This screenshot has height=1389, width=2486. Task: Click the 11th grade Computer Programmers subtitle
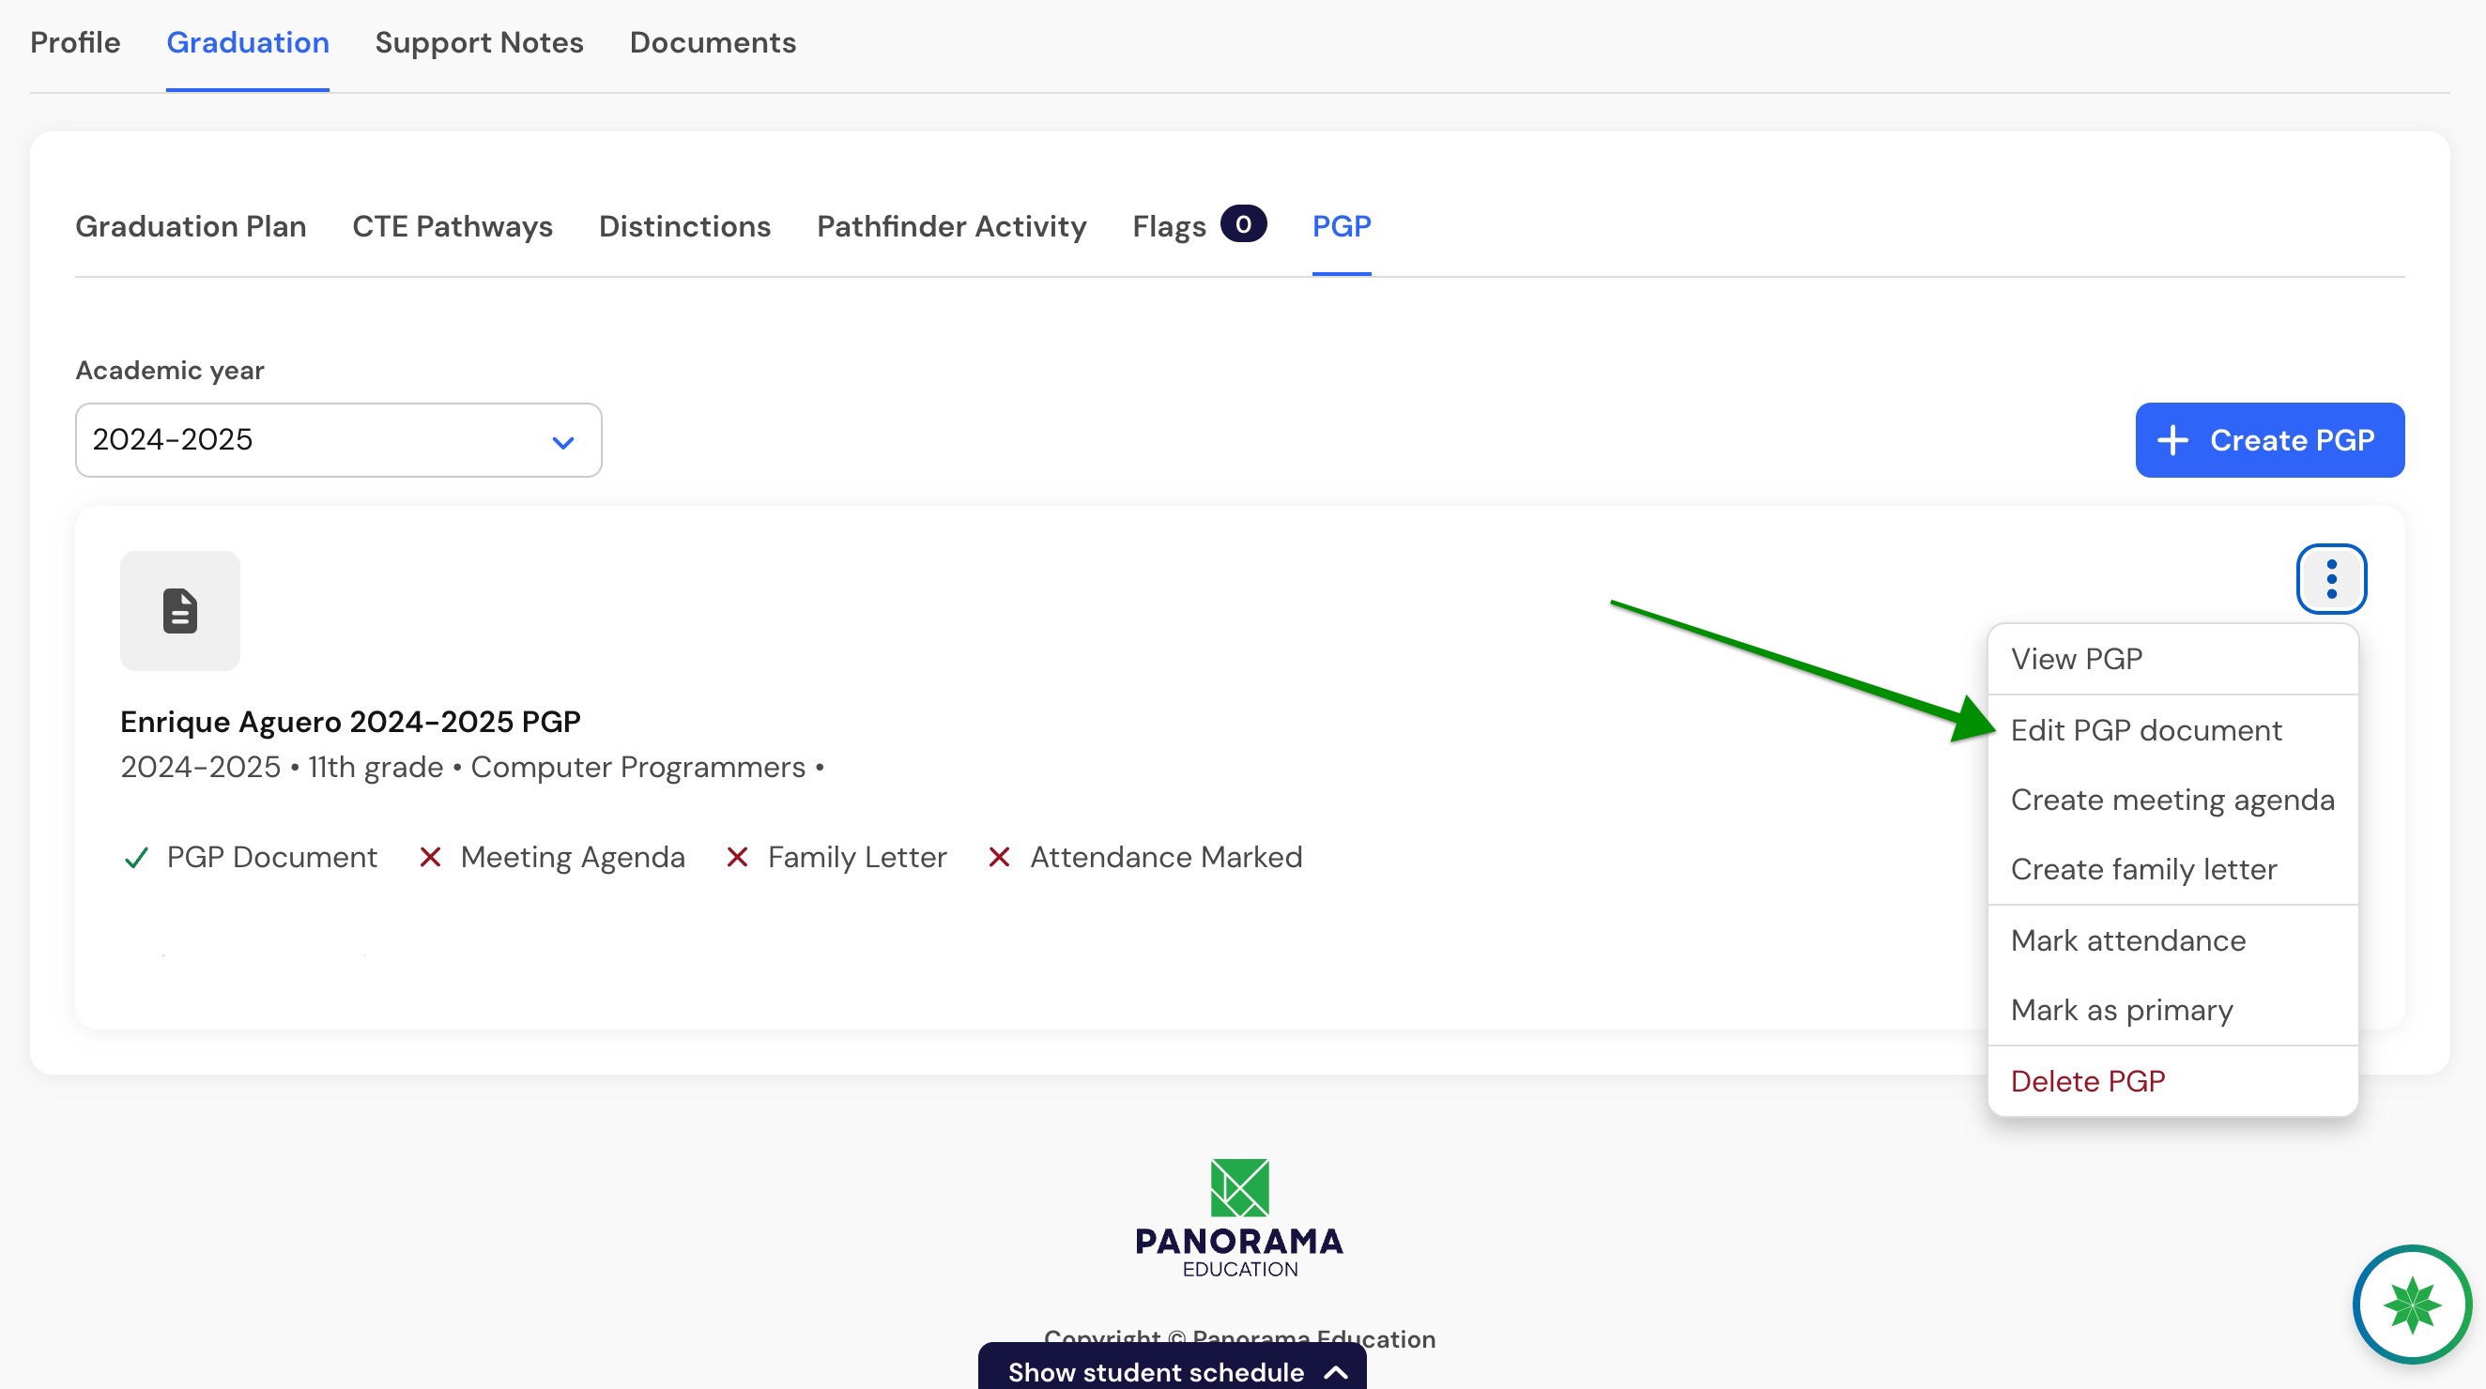[x=472, y=768]
